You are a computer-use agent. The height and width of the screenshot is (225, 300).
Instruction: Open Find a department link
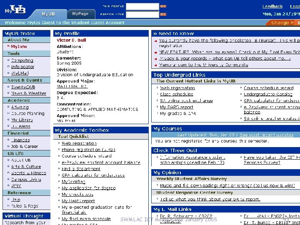(81, 169)
